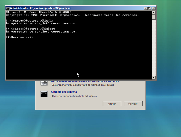Minimize the command prompt window
The width and height of the screenshot is (181, 137).
tap(145, 8)
